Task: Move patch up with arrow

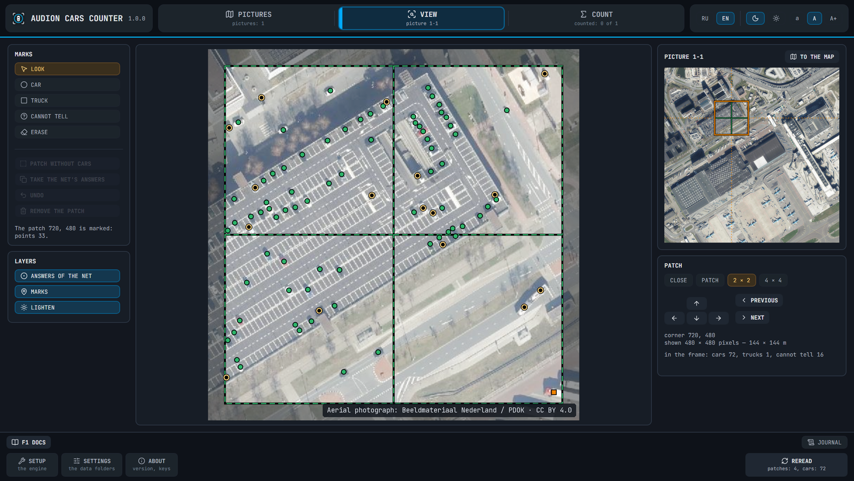Action: (x=697, y=303)
